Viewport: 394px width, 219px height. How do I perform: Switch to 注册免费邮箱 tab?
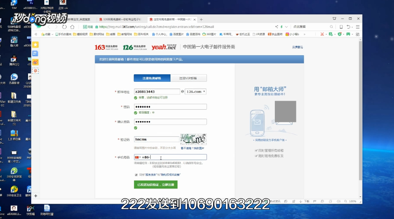tap(152, 78)
